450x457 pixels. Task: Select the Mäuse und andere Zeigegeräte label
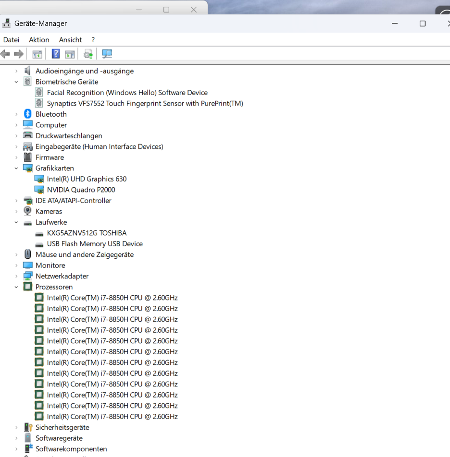85,254
